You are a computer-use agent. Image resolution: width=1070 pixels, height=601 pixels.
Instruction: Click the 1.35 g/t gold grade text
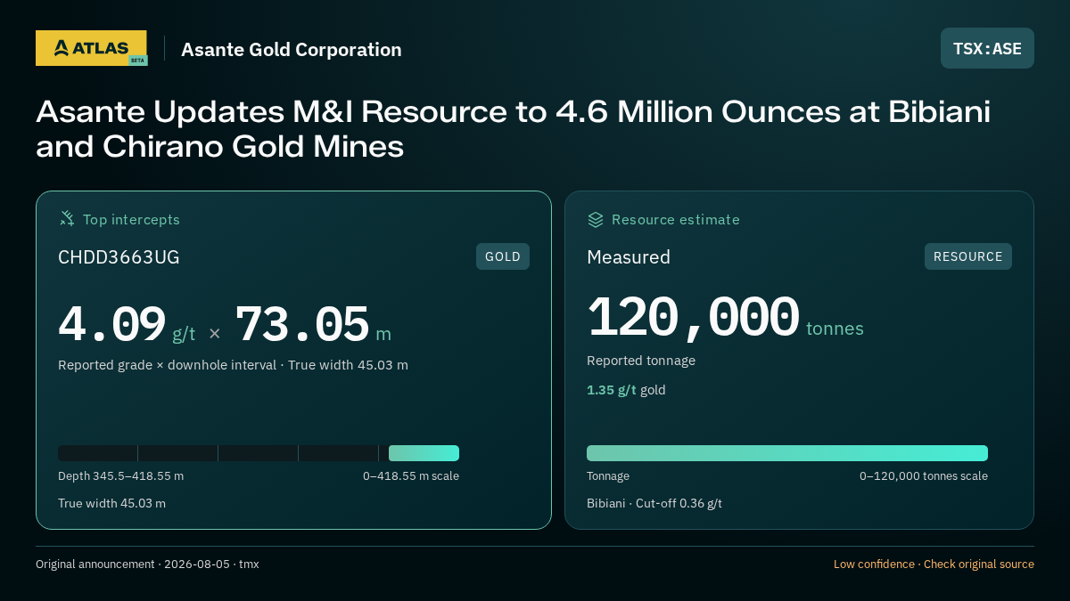(x=626, y=390)
